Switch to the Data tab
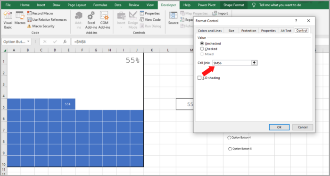Image resolution: width=330 pixels, height=176 pixels. coord(118,5)
